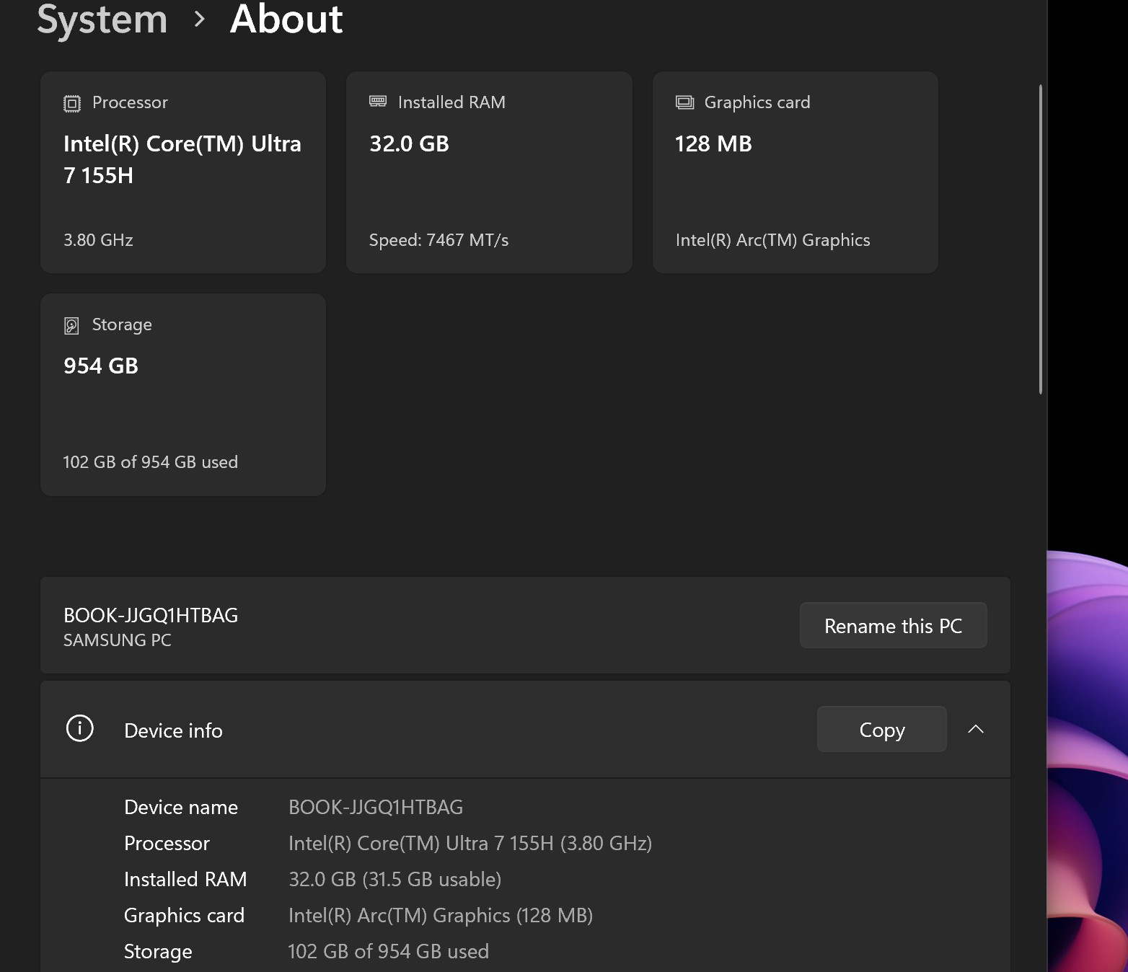
Task: Click the Graphics card icon
Action: (684, 102)
